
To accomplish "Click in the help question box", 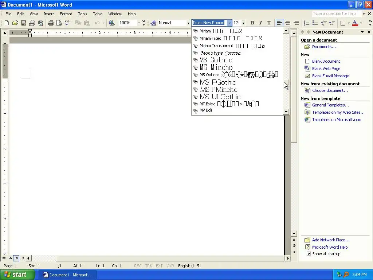I will 336,13.
